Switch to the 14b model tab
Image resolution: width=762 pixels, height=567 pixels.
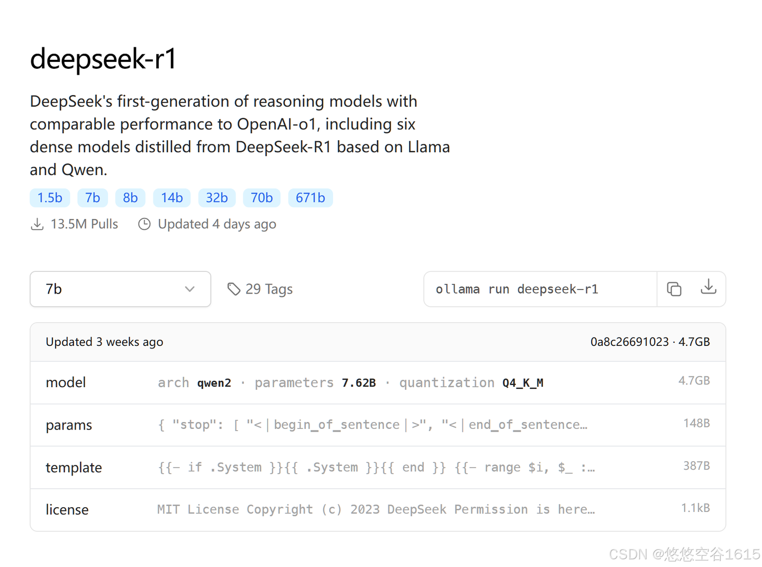tap(171, 197)
